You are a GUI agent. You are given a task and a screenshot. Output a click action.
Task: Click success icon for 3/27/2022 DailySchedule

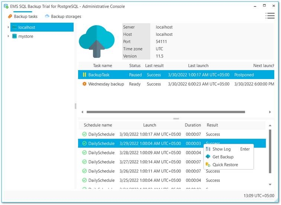84,162
